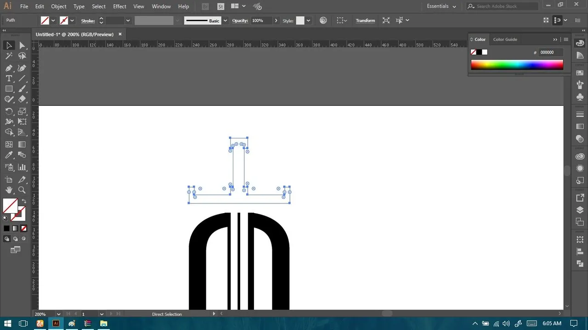Select the Rectangle tool
The width and height of the screenshot is (588, 330).
point(9,89)
